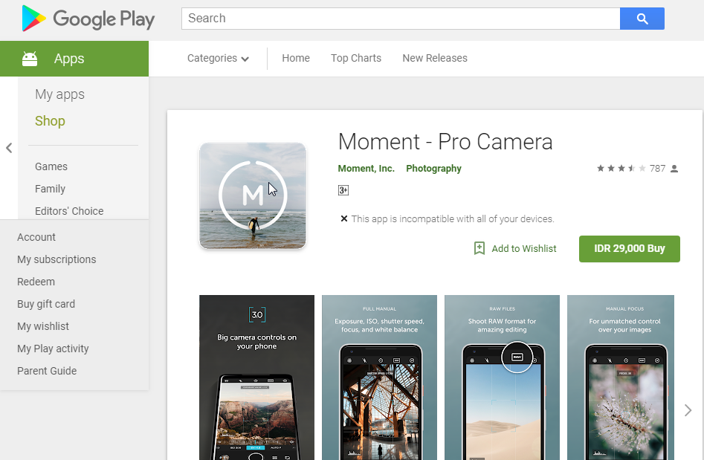
Task: Open My apps in the sidebar
Action: [x=59, y=94]
